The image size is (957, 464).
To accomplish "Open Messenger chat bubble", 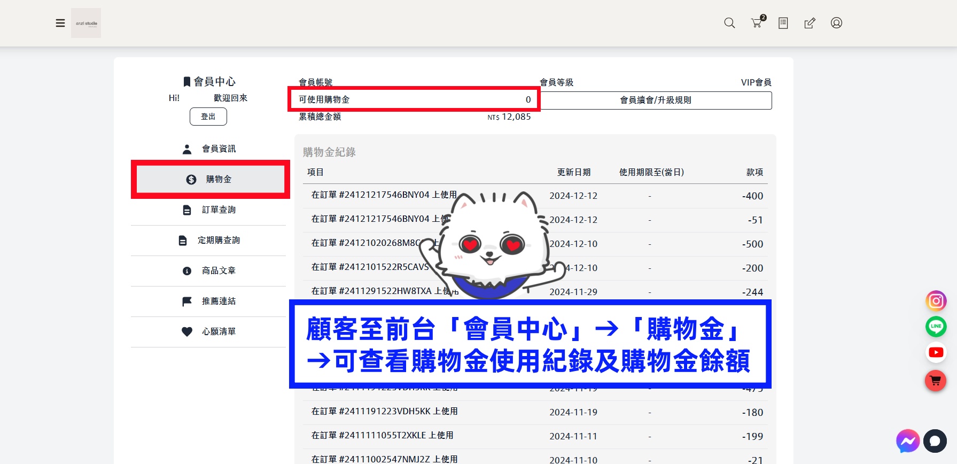I will click(x=907, y=441).
